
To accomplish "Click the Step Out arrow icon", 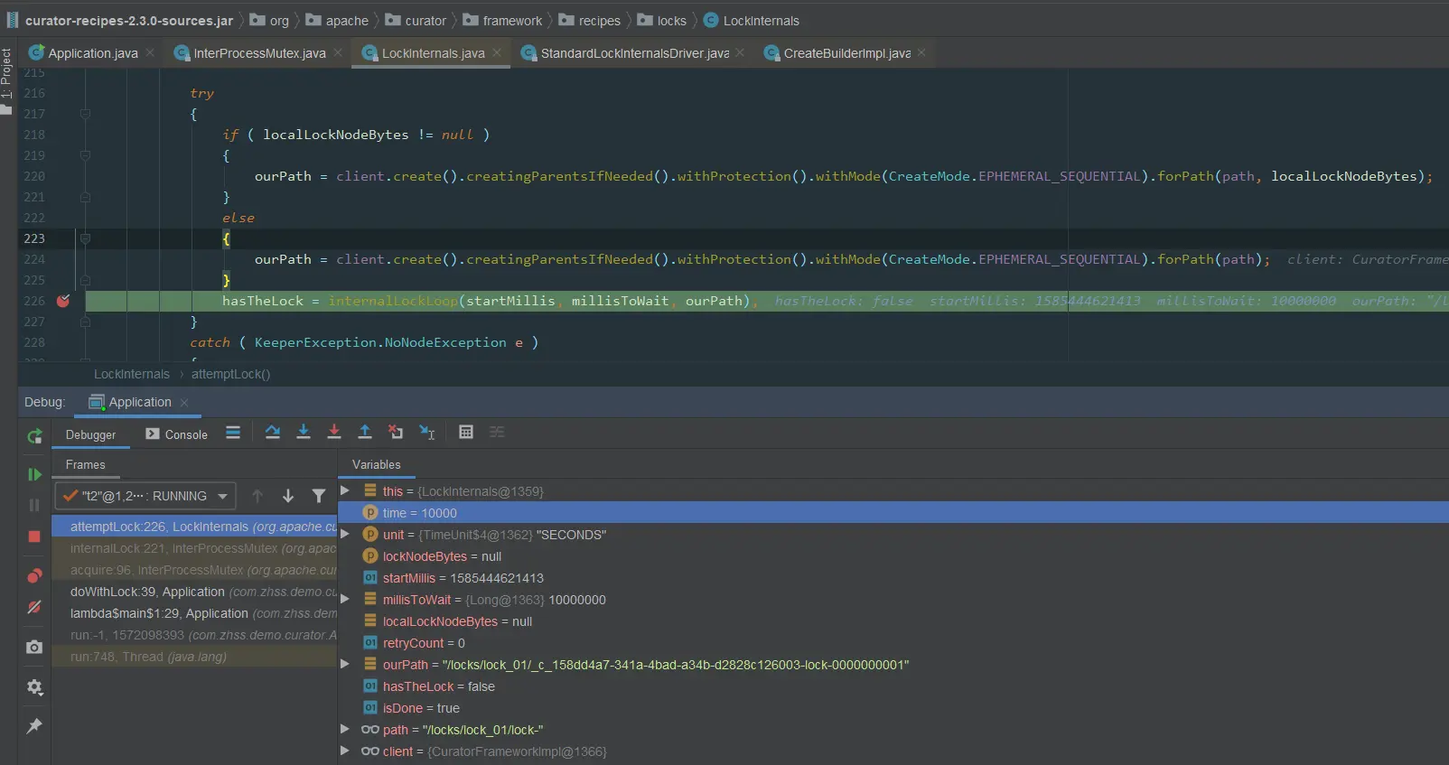I will [x=365, y=433].
